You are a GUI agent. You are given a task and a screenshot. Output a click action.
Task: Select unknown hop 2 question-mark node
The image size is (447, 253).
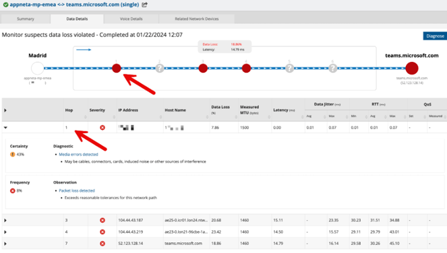pos(160,69)
